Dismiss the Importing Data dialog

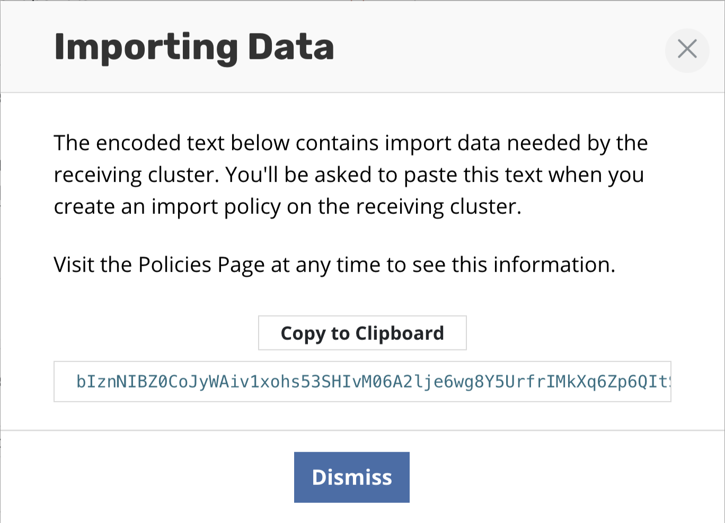pos(351,477)
